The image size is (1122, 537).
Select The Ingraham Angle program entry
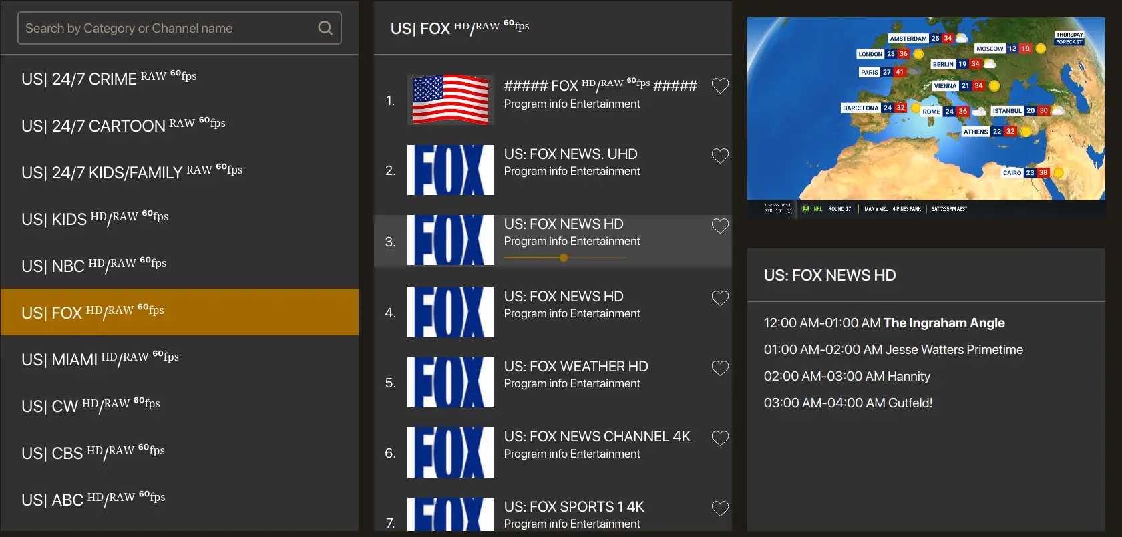[x=884, y=323]
